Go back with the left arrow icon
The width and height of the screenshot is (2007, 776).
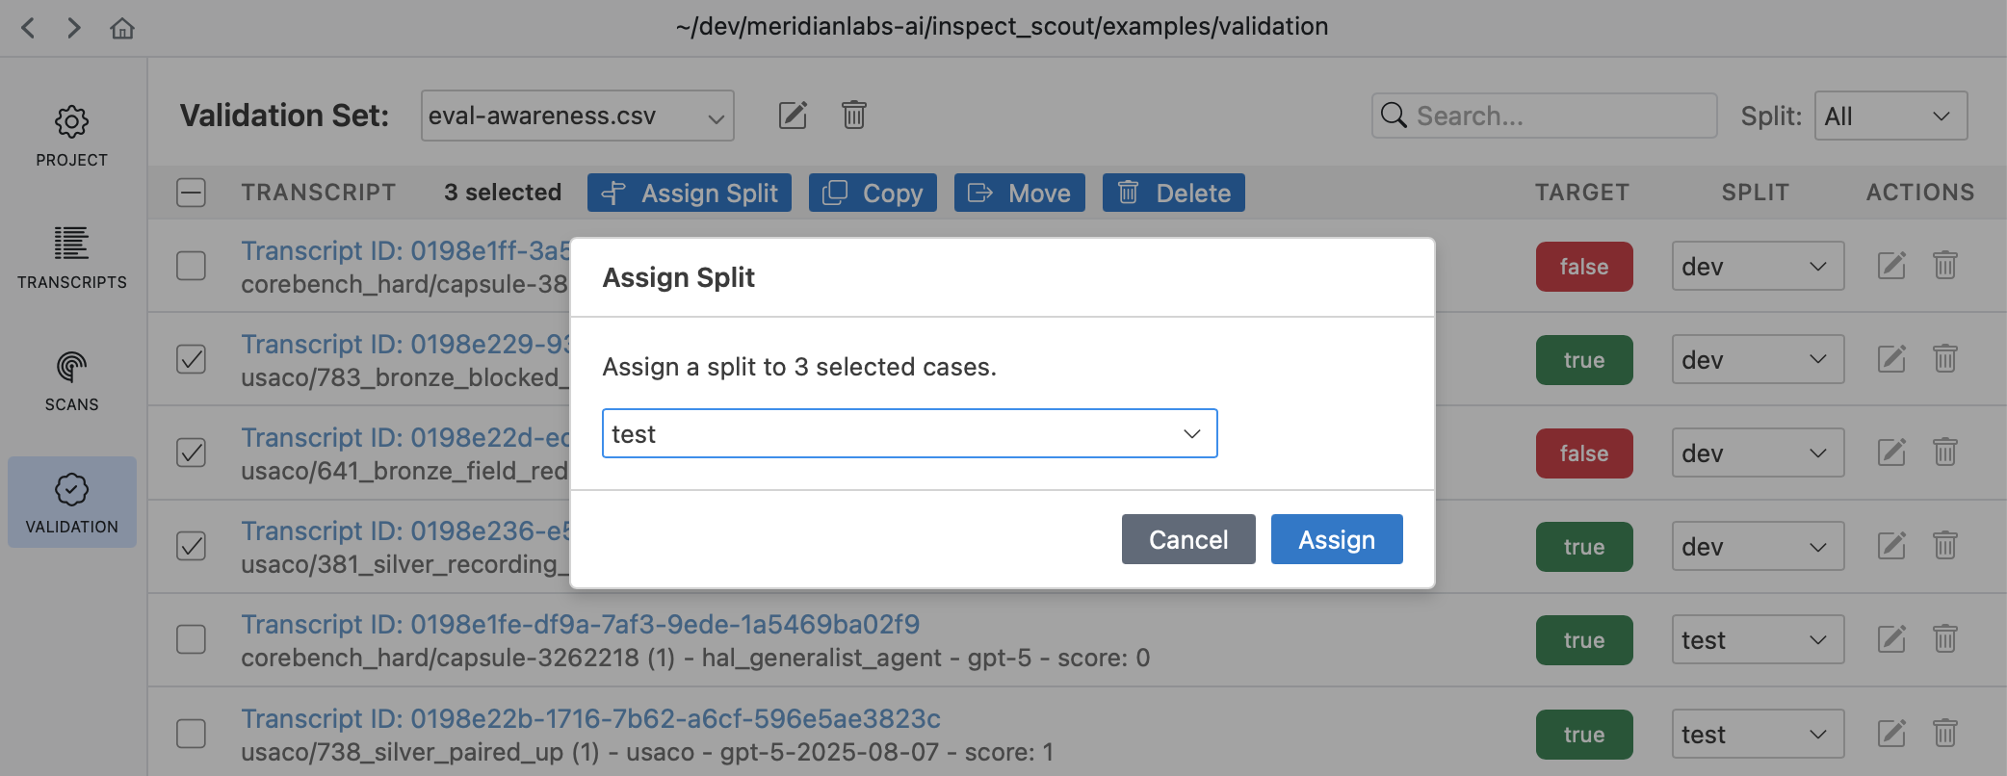(x=29, y=28)
